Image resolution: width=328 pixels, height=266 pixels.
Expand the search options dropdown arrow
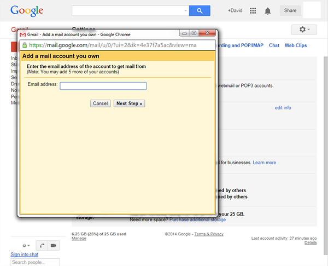[185, 10]
